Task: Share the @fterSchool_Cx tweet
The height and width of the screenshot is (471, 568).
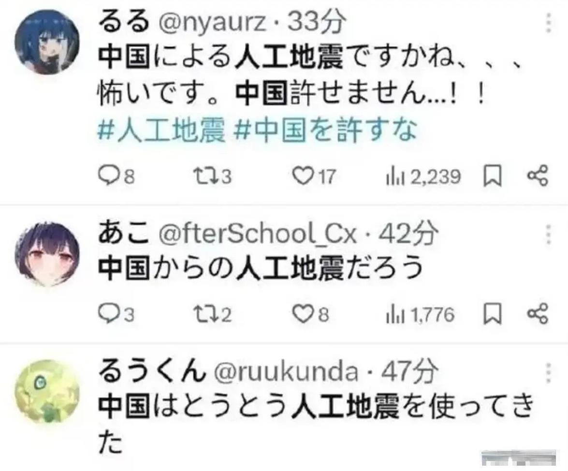Action: click(x=538, y=314)
